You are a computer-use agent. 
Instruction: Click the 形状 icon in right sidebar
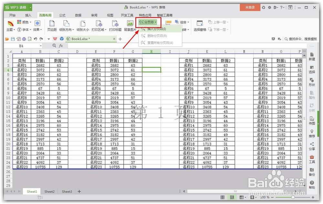(x=312, y=80)
